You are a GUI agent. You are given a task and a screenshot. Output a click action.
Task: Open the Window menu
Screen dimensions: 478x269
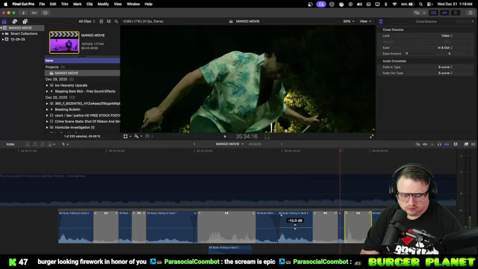(x=133, y=4)
